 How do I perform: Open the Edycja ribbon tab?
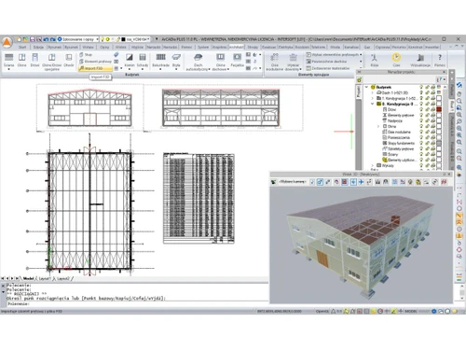(x=38, y=47)
